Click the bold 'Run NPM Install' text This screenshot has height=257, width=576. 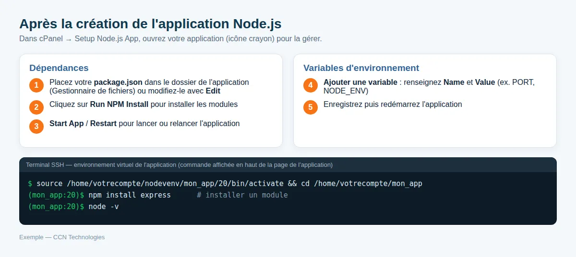120,105
